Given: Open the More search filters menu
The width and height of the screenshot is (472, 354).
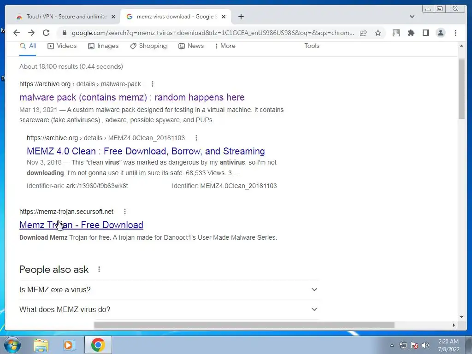Looking at the screenshot, I should coord(225,46).
